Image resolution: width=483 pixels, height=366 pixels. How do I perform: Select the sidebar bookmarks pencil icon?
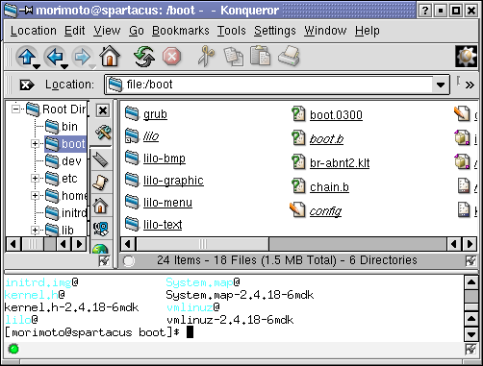(x=101, y=159)
